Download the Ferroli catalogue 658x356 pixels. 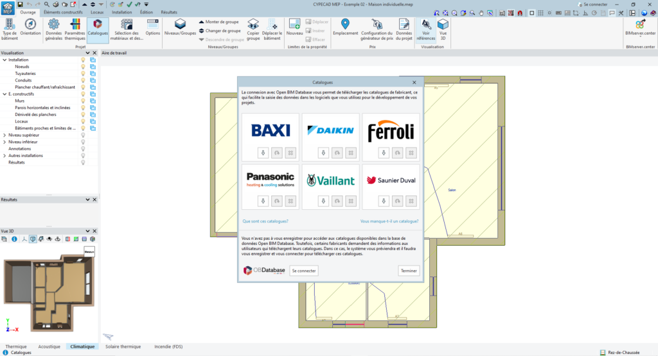(384, 153)
